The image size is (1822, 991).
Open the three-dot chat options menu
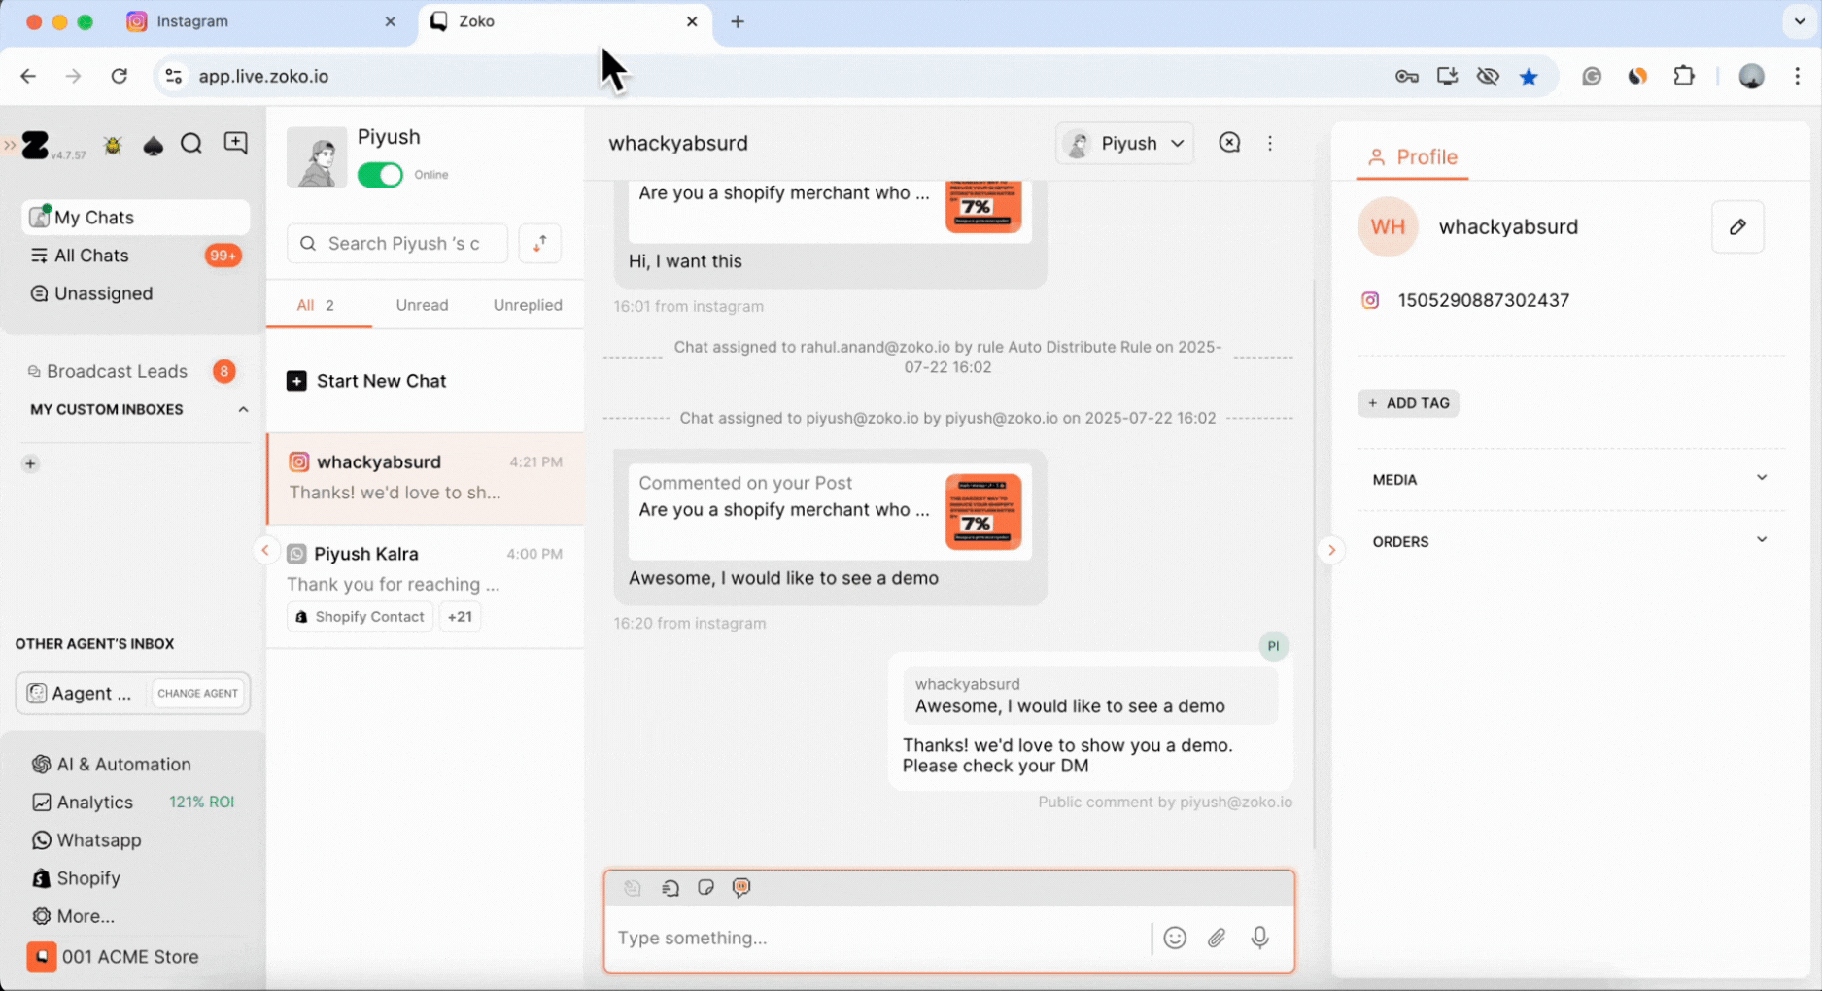tap(1270, 143)
